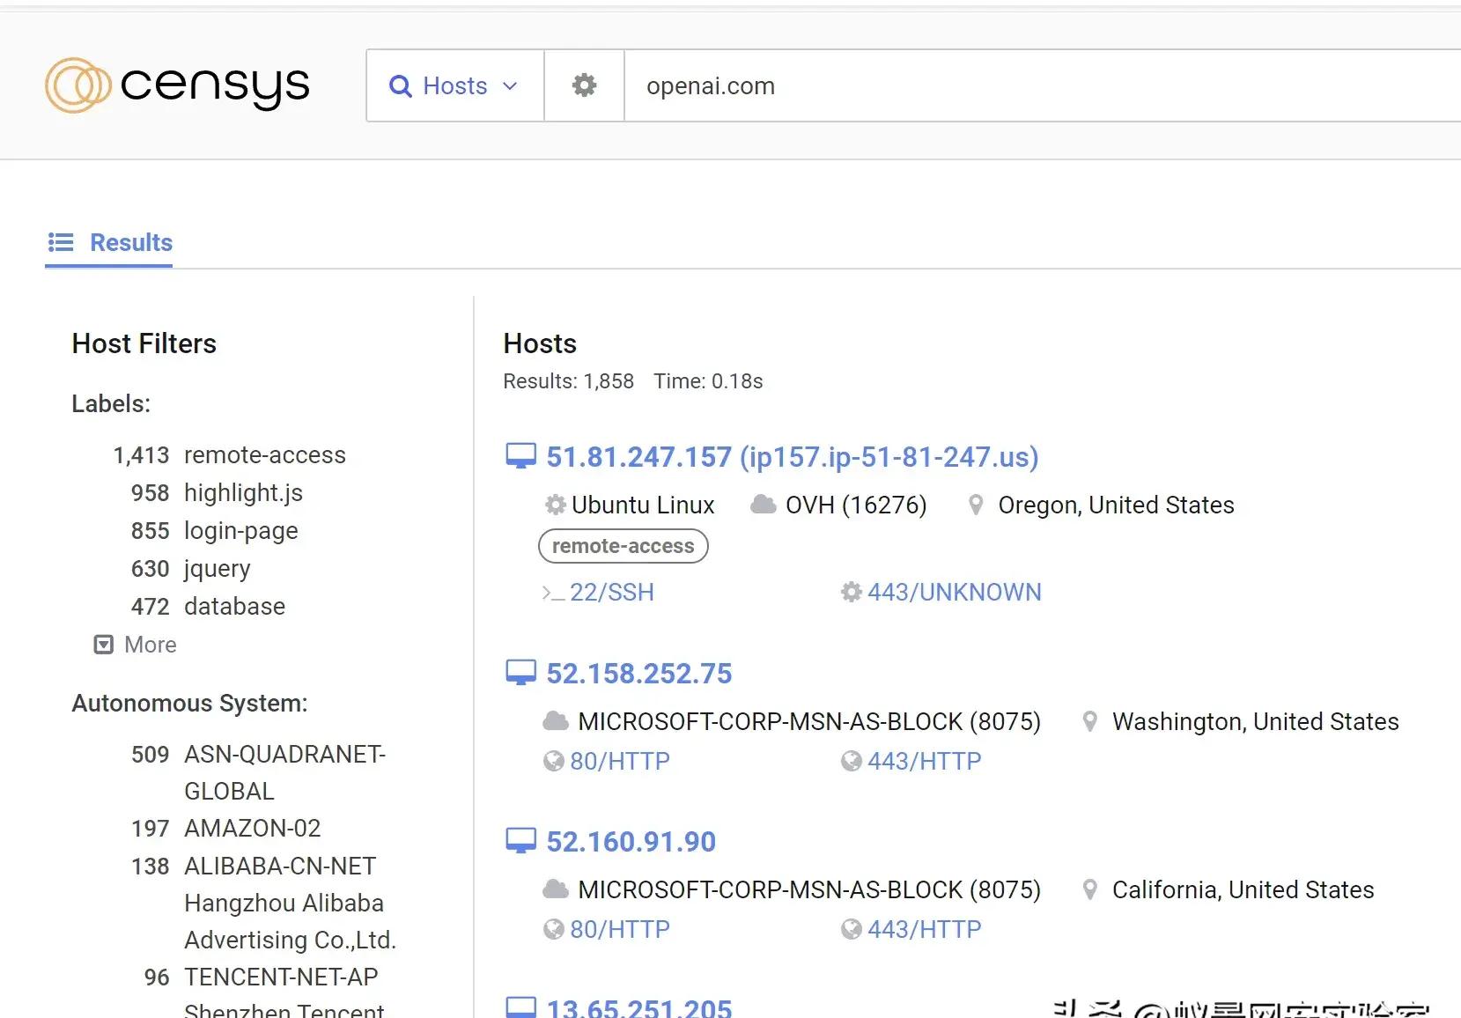Click the Results list icon

click(x=61, y=242)
